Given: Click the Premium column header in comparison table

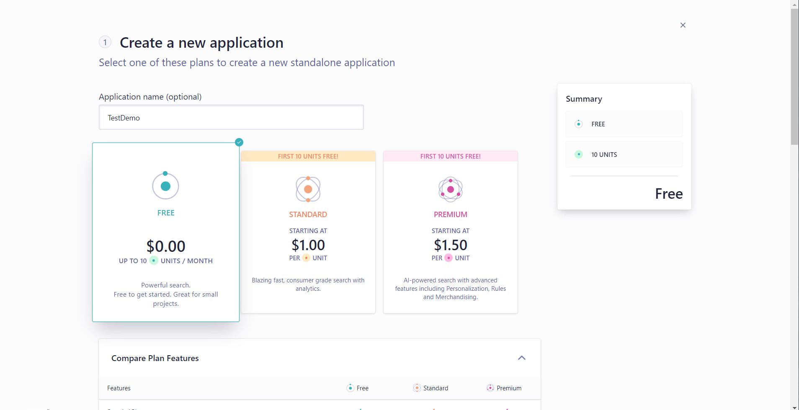Looking at the screenshot, I should [x=504, y=388].
